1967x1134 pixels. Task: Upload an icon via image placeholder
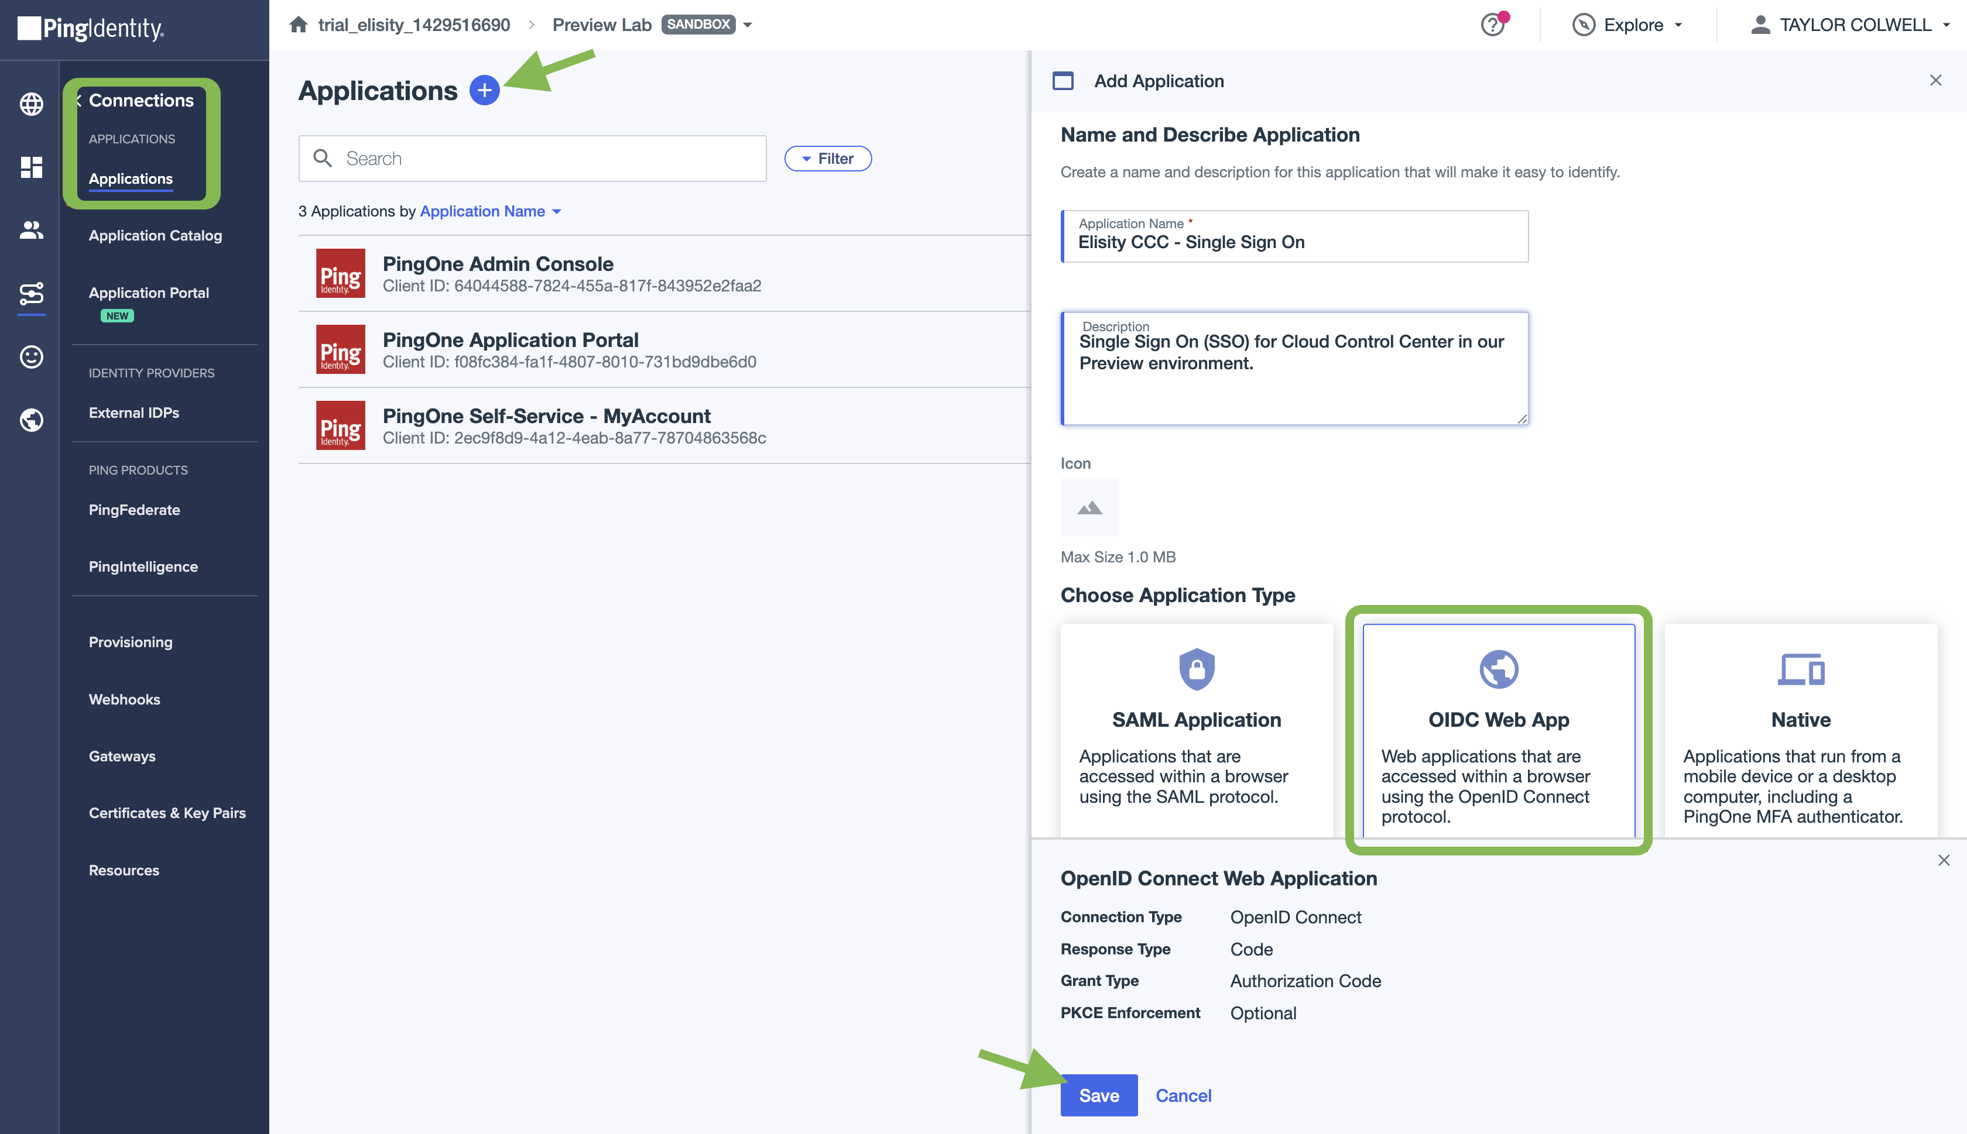1089,508
